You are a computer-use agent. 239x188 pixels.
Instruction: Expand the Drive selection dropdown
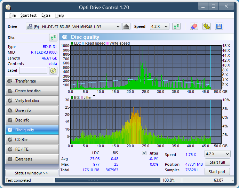pyautogui.click(x=118, y=26)
